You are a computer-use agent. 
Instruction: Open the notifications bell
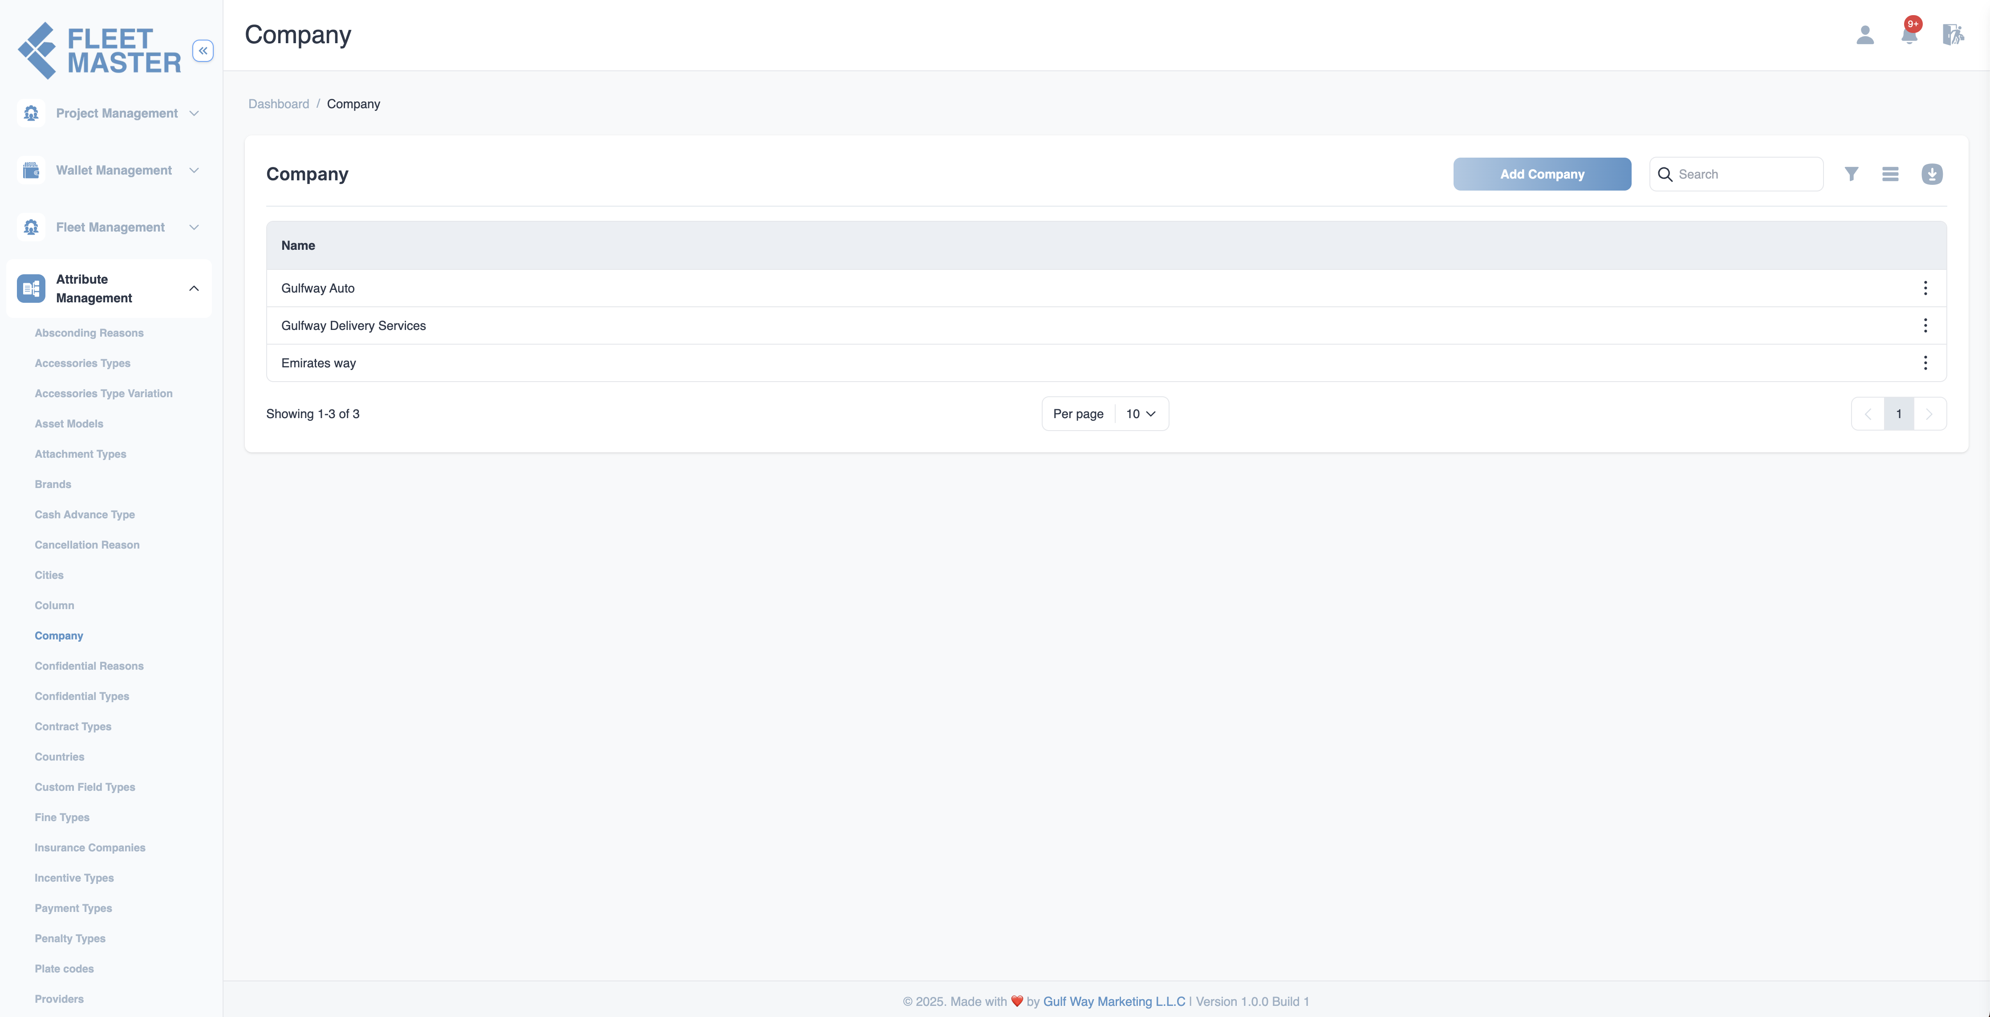[x=1909, y=35]
